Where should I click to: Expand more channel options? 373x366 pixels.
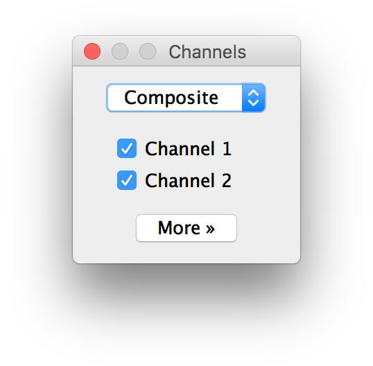[186, 228]
